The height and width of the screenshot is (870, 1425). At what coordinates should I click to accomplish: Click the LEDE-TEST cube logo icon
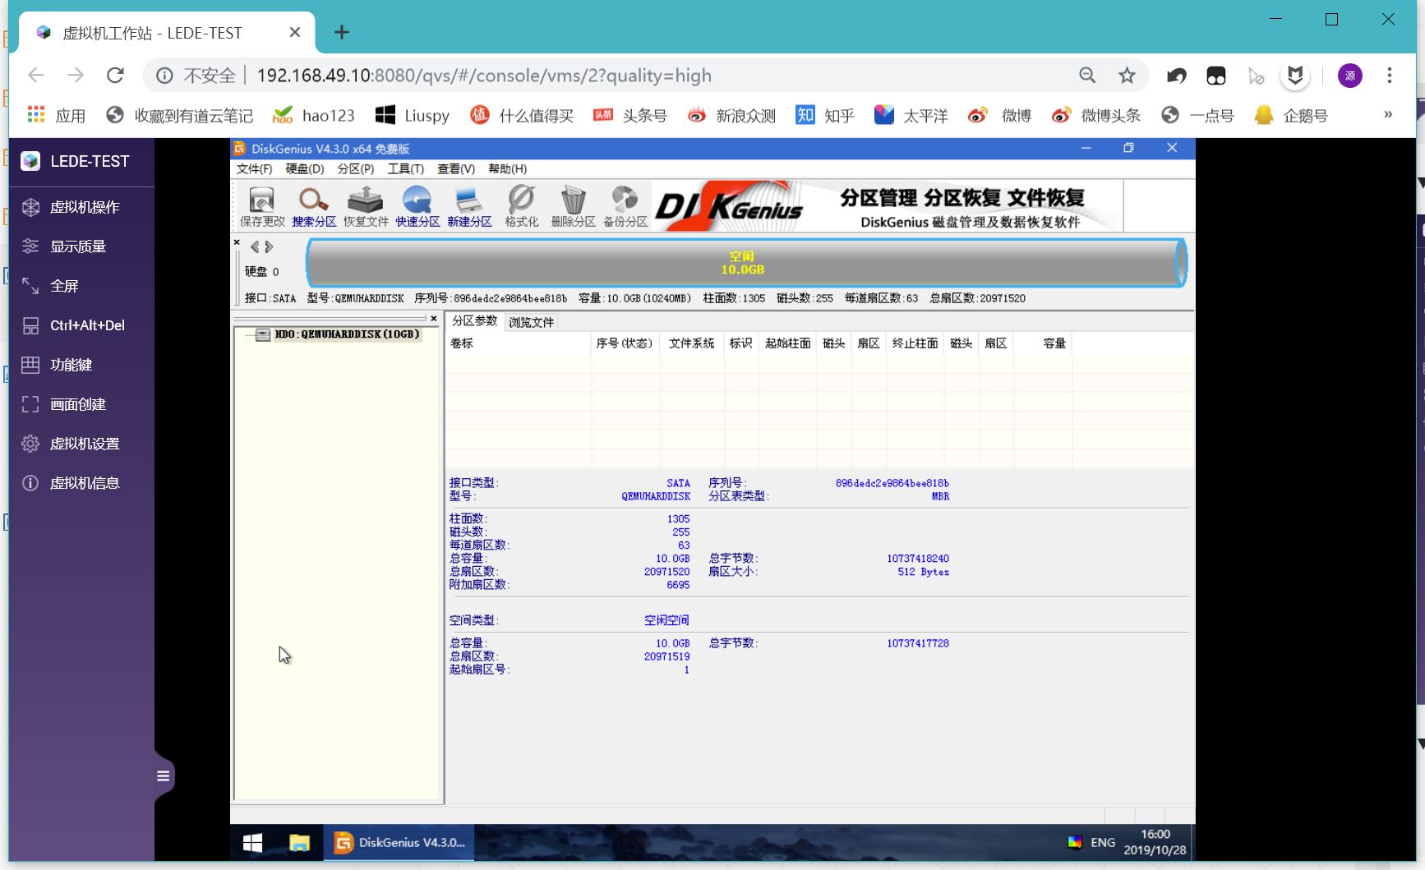tap(30, 161)
